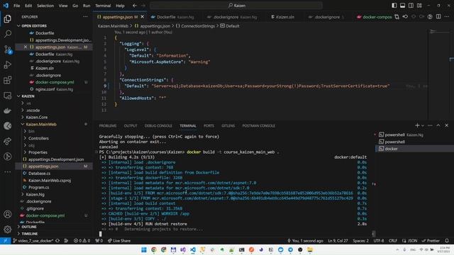This screenshot has width=454, height=255.
Task: Open the Remote Explorer view
Action: click(x=8, y=96)
